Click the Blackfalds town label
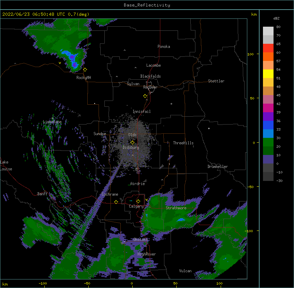Image resolution: width=294 pixels, height=288 pixels. tap(150, 76)
